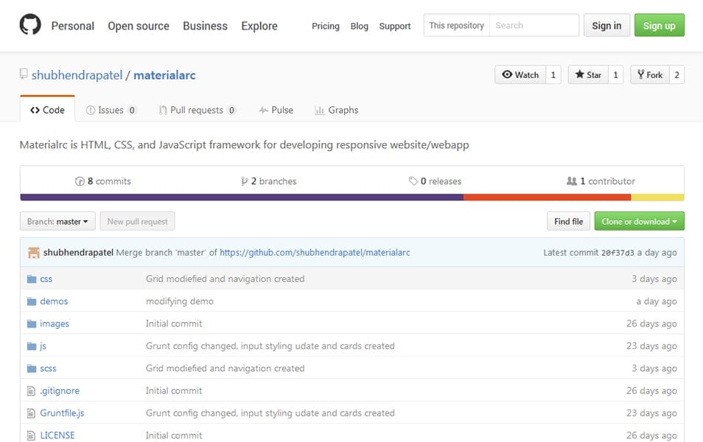Go to the Support page
The width and height of the screenshot is (703, 442).
click(x=394, y=26)
